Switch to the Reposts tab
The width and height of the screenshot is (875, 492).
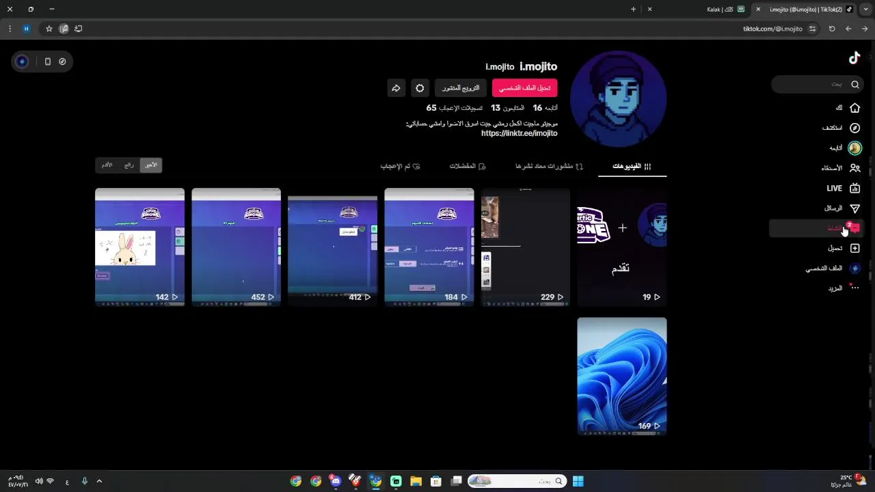[549, 167]
